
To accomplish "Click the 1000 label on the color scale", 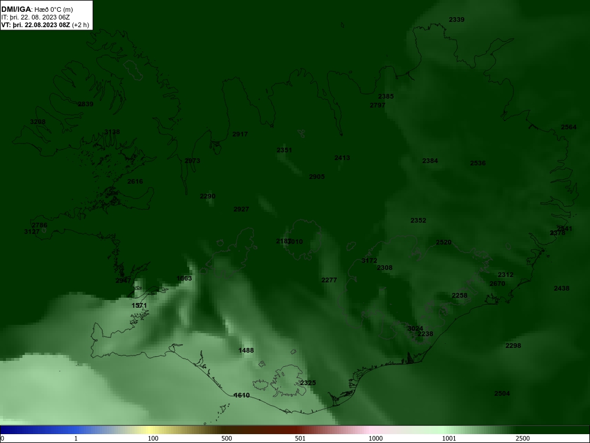I will [375, 438].
